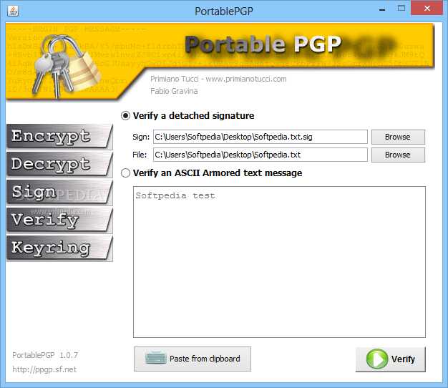
Task: Click inside the armored message text area
Action: 279,262
